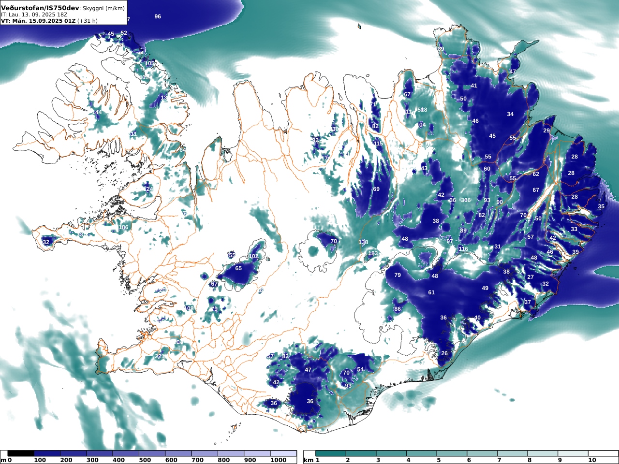Click visibility value 60
Image resolution: width=619 pixels, height=464 pixels.
487,169
